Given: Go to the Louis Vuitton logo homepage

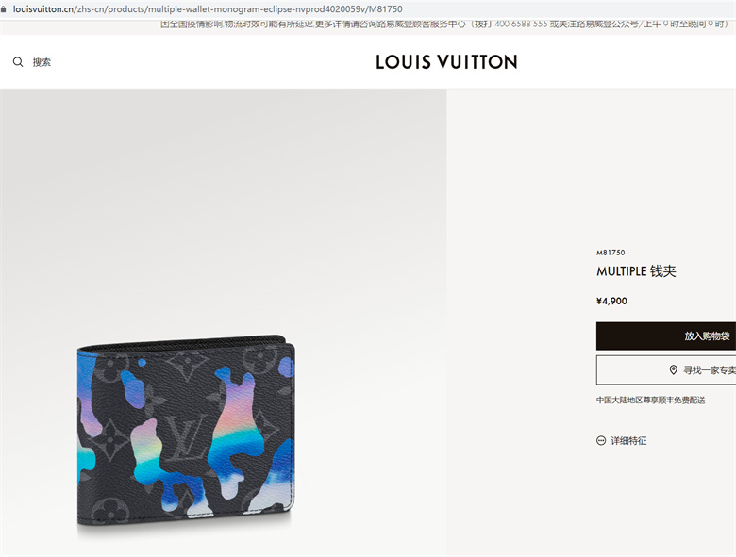Looking at the screenshot, I should click(446, 62).
